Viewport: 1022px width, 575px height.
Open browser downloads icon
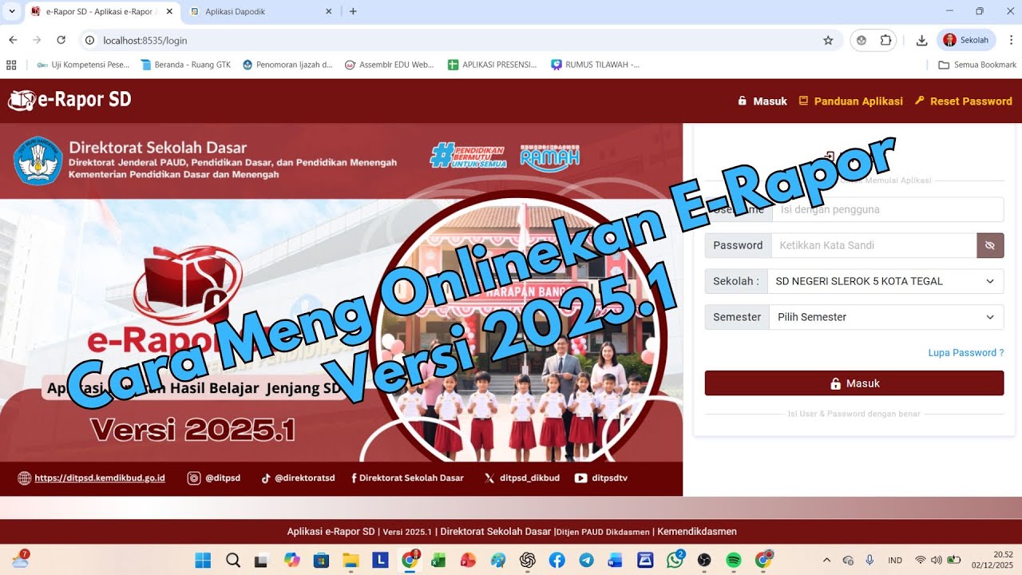(921, 40)
